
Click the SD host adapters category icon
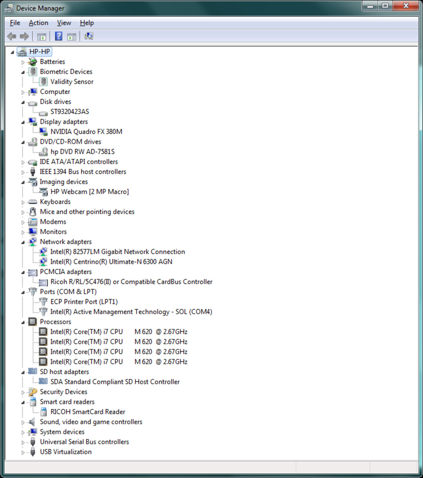pyautogui.click(x=33, y=372)
